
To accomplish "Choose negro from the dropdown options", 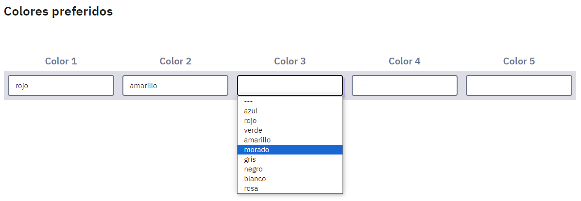I will point(290,169).
